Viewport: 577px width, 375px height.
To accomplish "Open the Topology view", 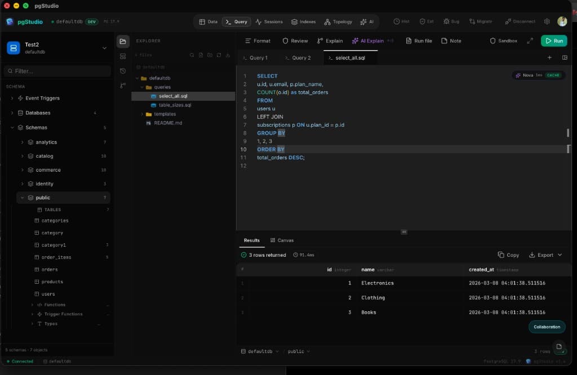I will pyautogui.click(x=338, y=21).
